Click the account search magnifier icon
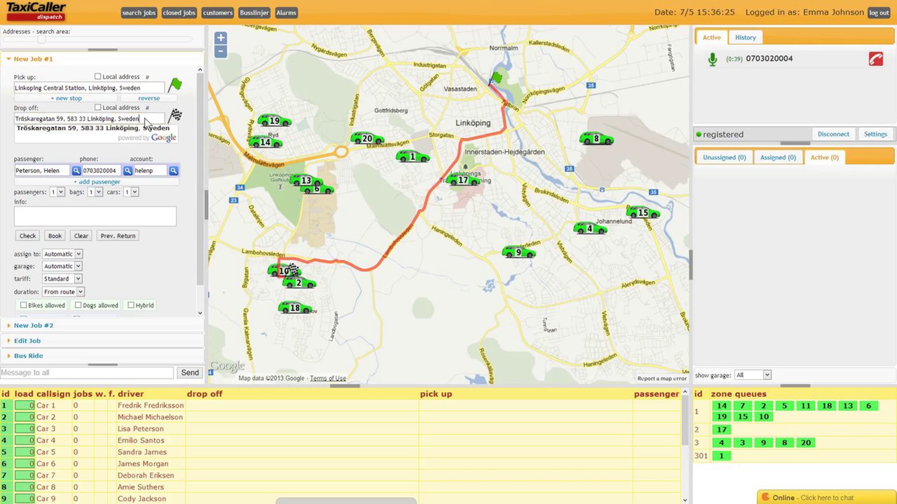The height and width of the screenshot is (504, 897). pyautogui.click(x=173, y=171)
